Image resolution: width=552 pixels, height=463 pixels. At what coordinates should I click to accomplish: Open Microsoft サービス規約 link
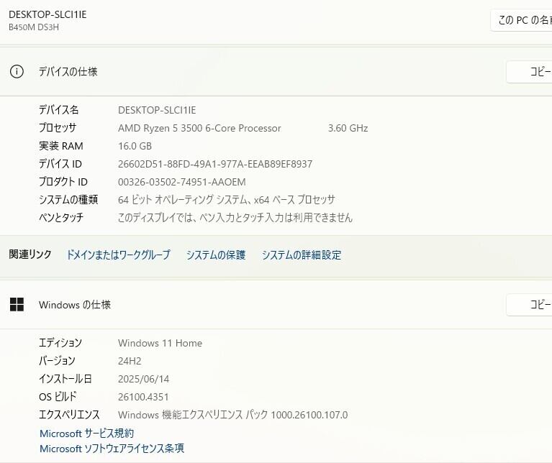click(86, 433)
